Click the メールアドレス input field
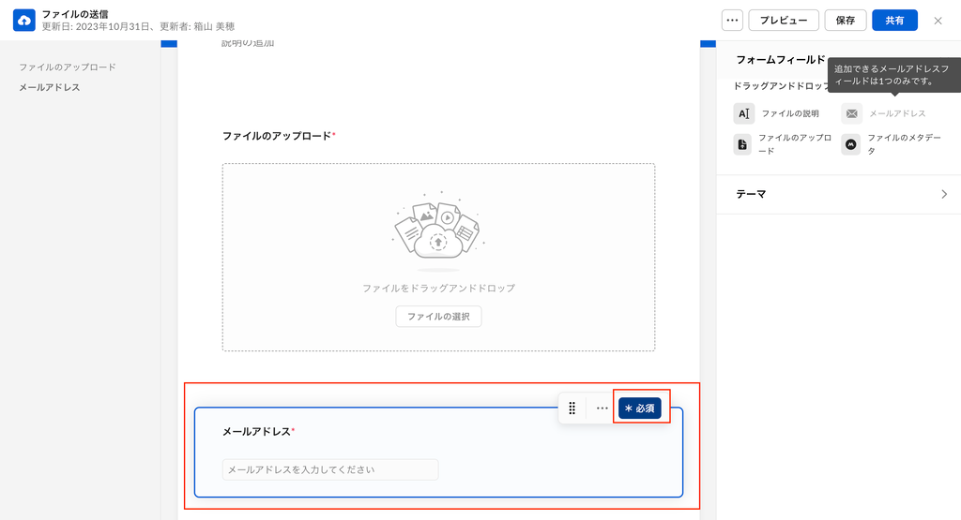 pos(330,469)
